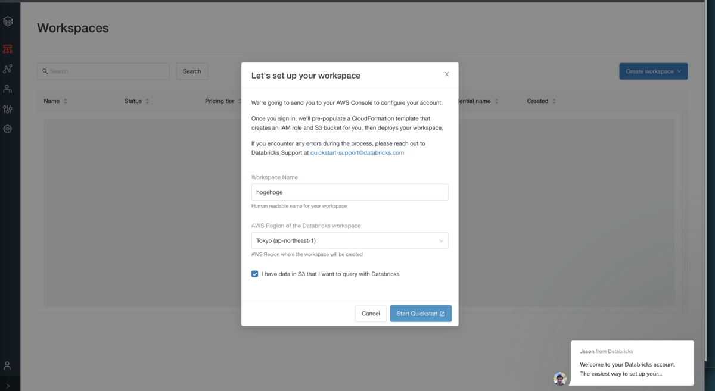Click the Cancel button
The height and width of the screenshot is (391, 715).
(x=371, y=314)
